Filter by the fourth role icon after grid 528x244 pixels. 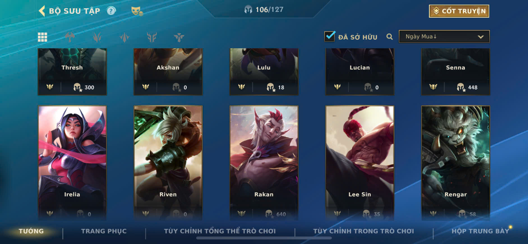pyautogui.click(x=152, y=37)
